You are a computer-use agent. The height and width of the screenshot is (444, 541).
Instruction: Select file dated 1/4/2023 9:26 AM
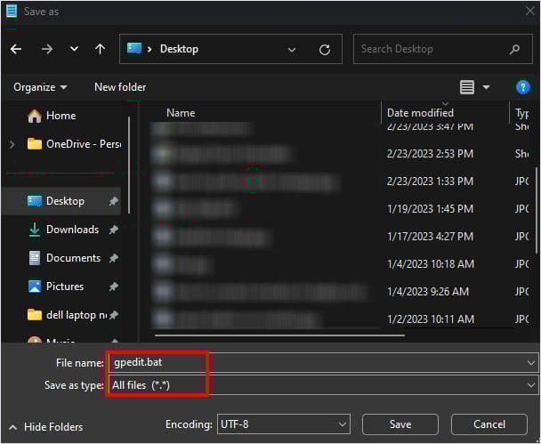click(x=340, y=292)
